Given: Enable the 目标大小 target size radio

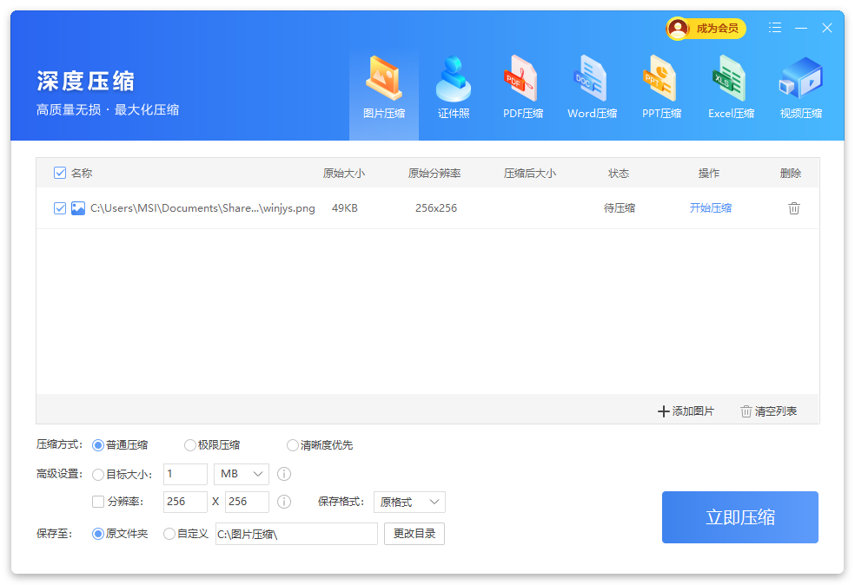Looking at the screenshot, I should (98, 475).
